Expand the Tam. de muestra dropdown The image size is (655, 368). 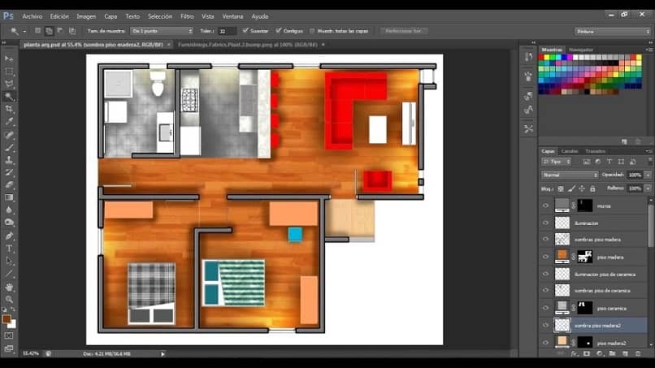[162, 31]
